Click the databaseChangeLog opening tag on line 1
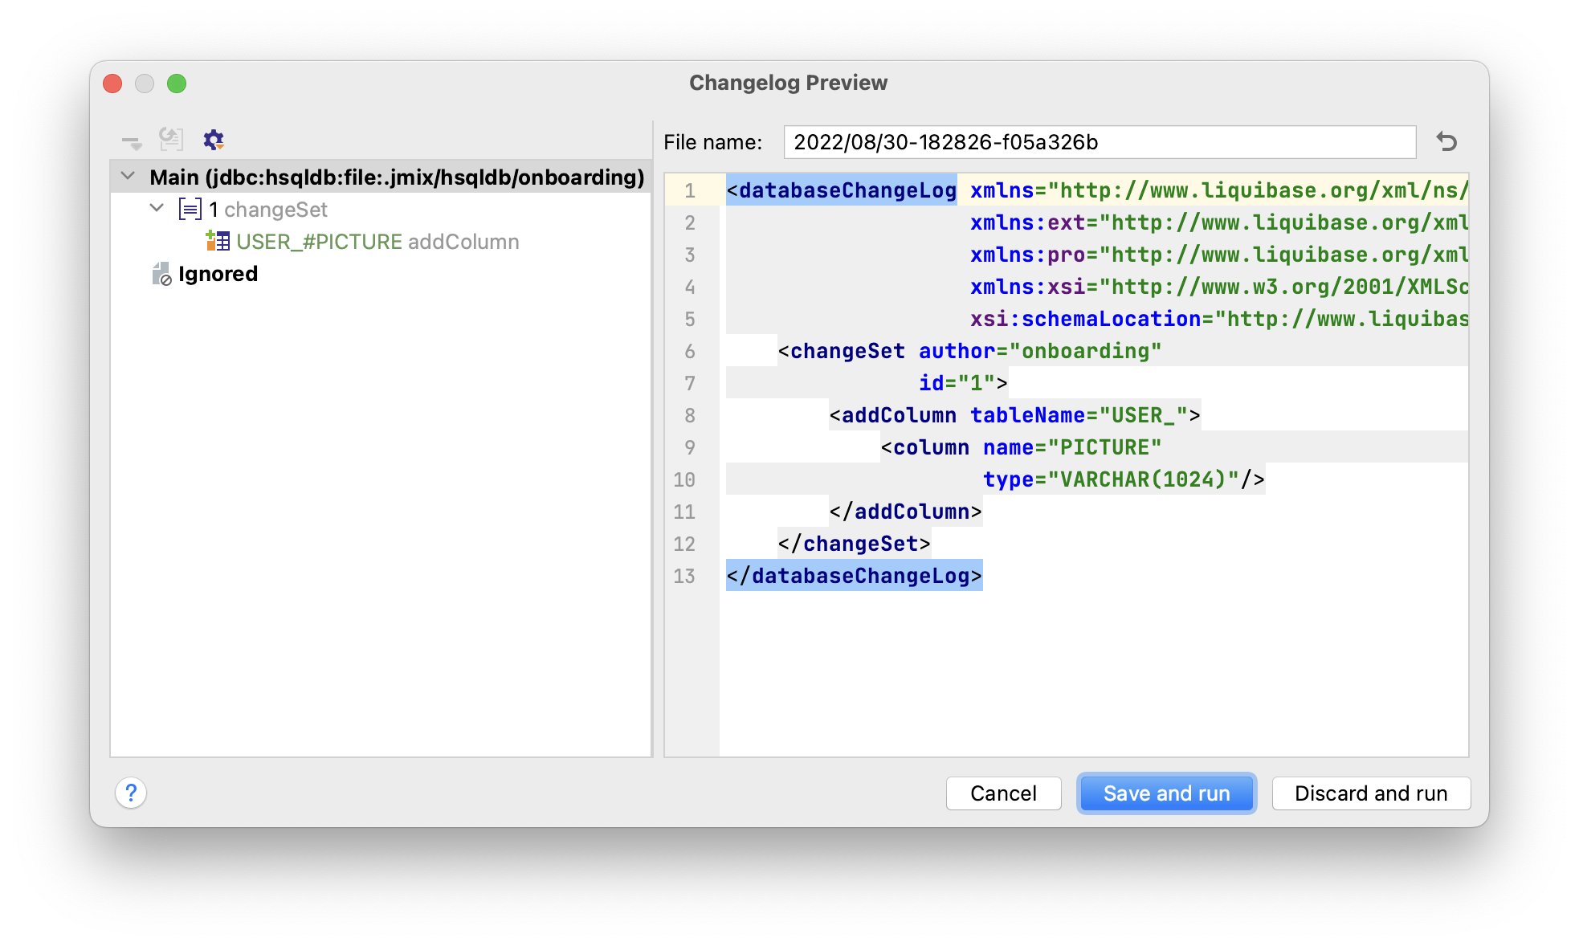 click(841, 190)
